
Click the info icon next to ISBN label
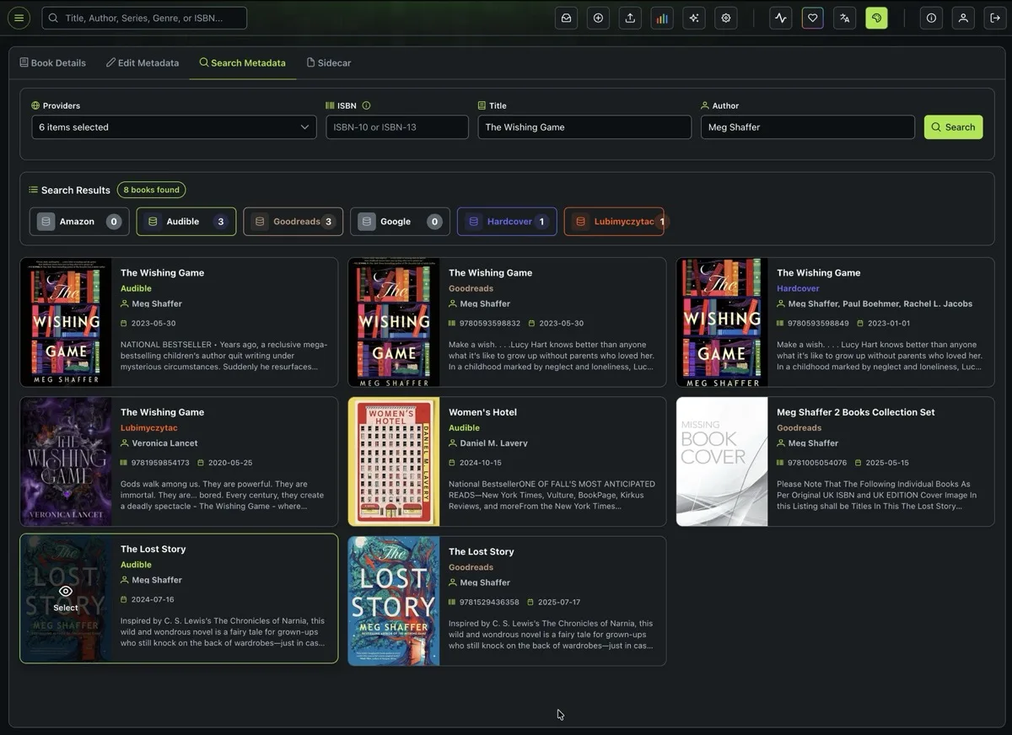tap(366, 105)
